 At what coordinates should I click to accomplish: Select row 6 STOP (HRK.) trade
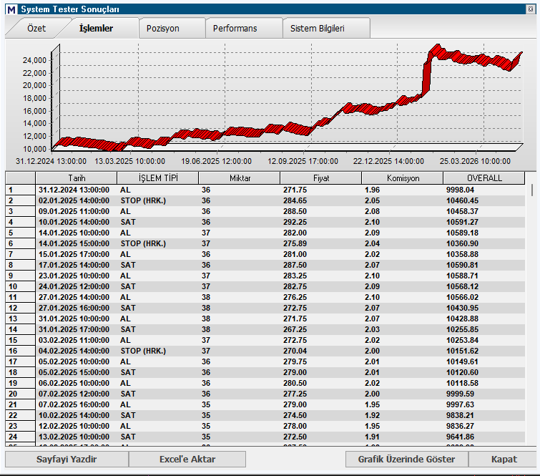265,243
